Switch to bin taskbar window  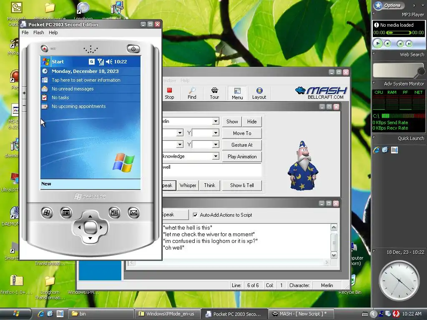pyautogui.click(x=100, y=314)
